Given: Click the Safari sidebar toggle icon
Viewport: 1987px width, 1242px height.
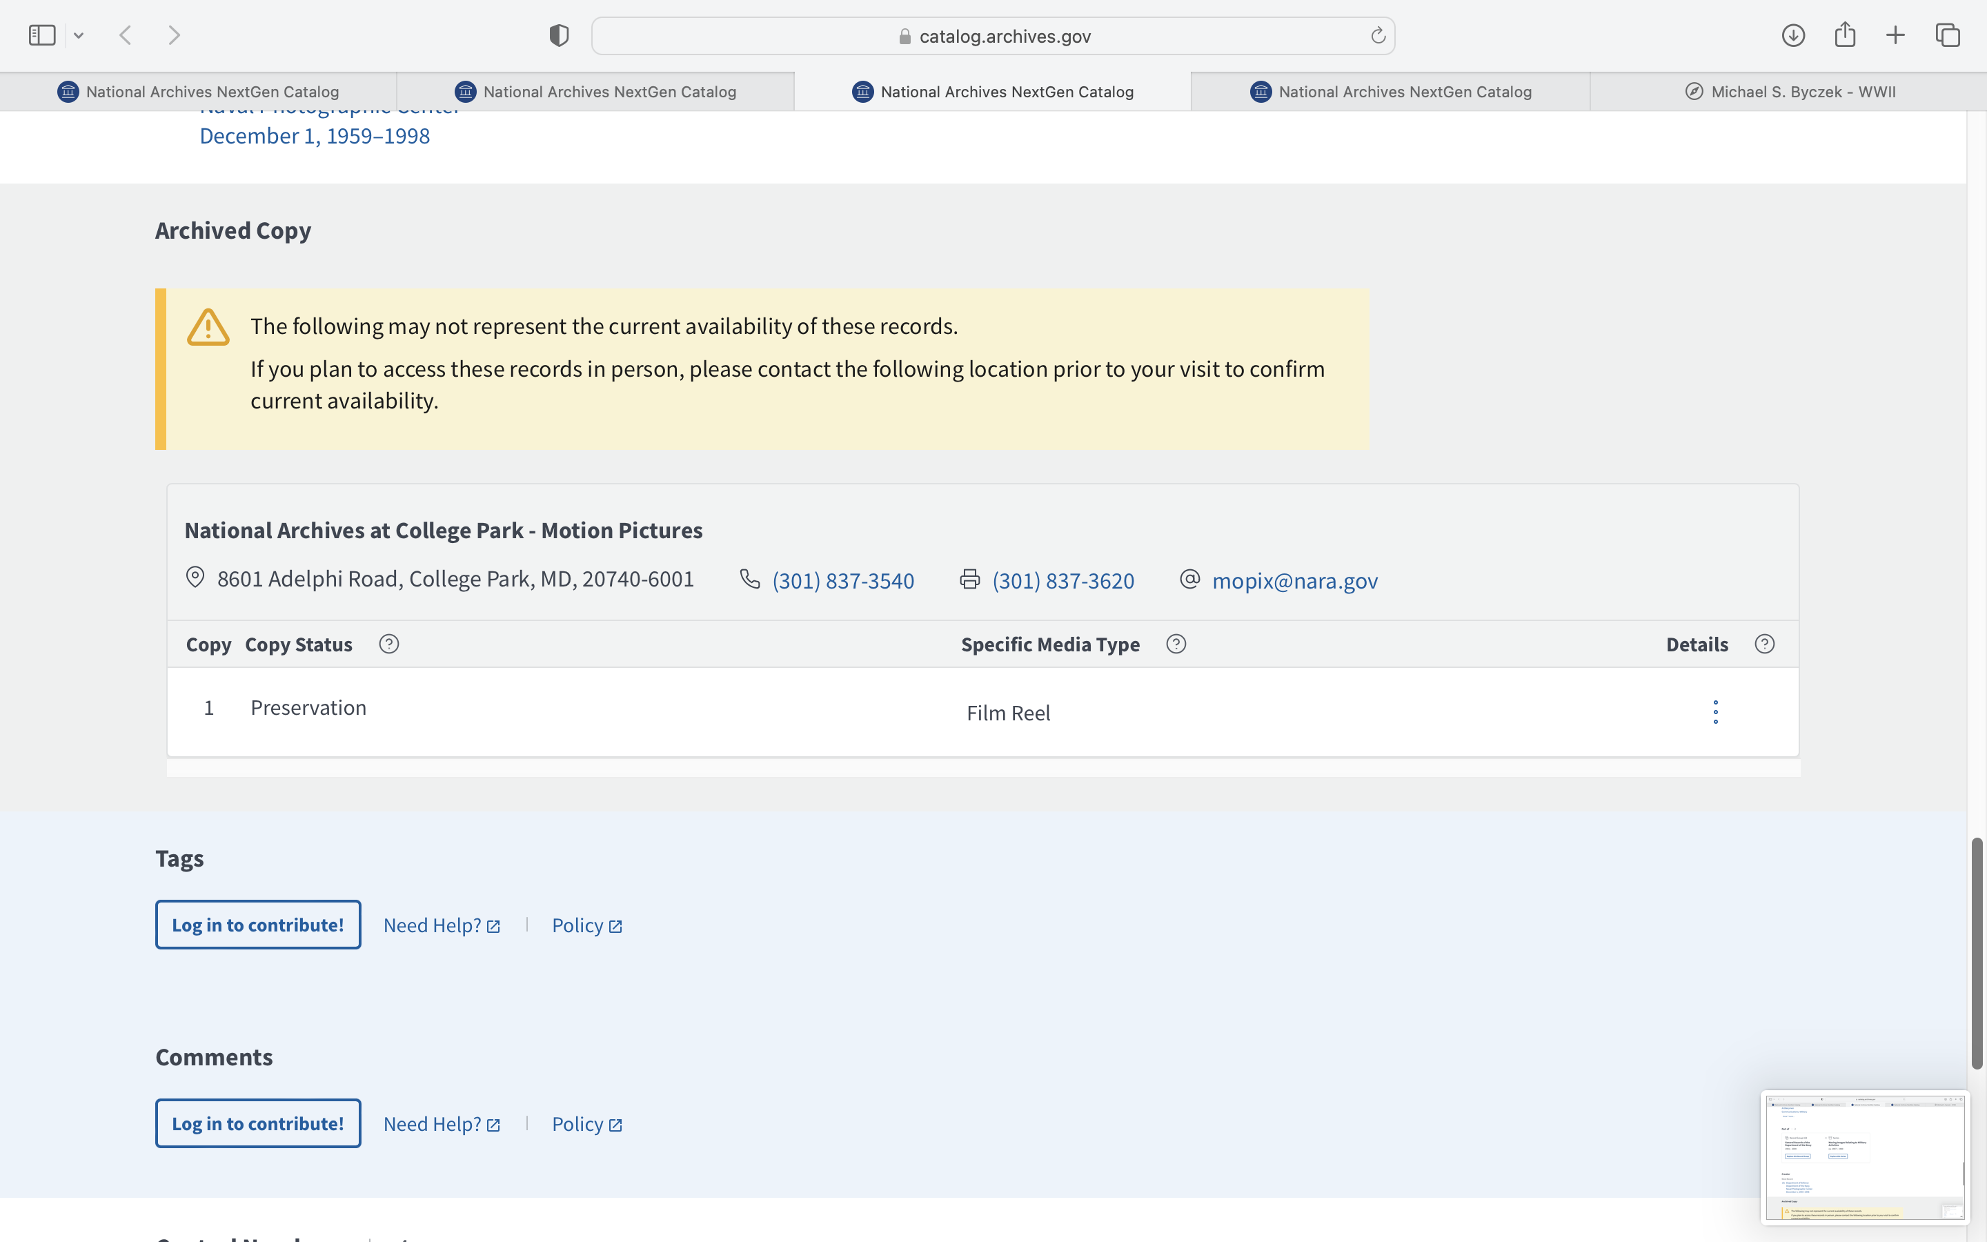Looking at the screenshot, I should [x=42, y=35].
